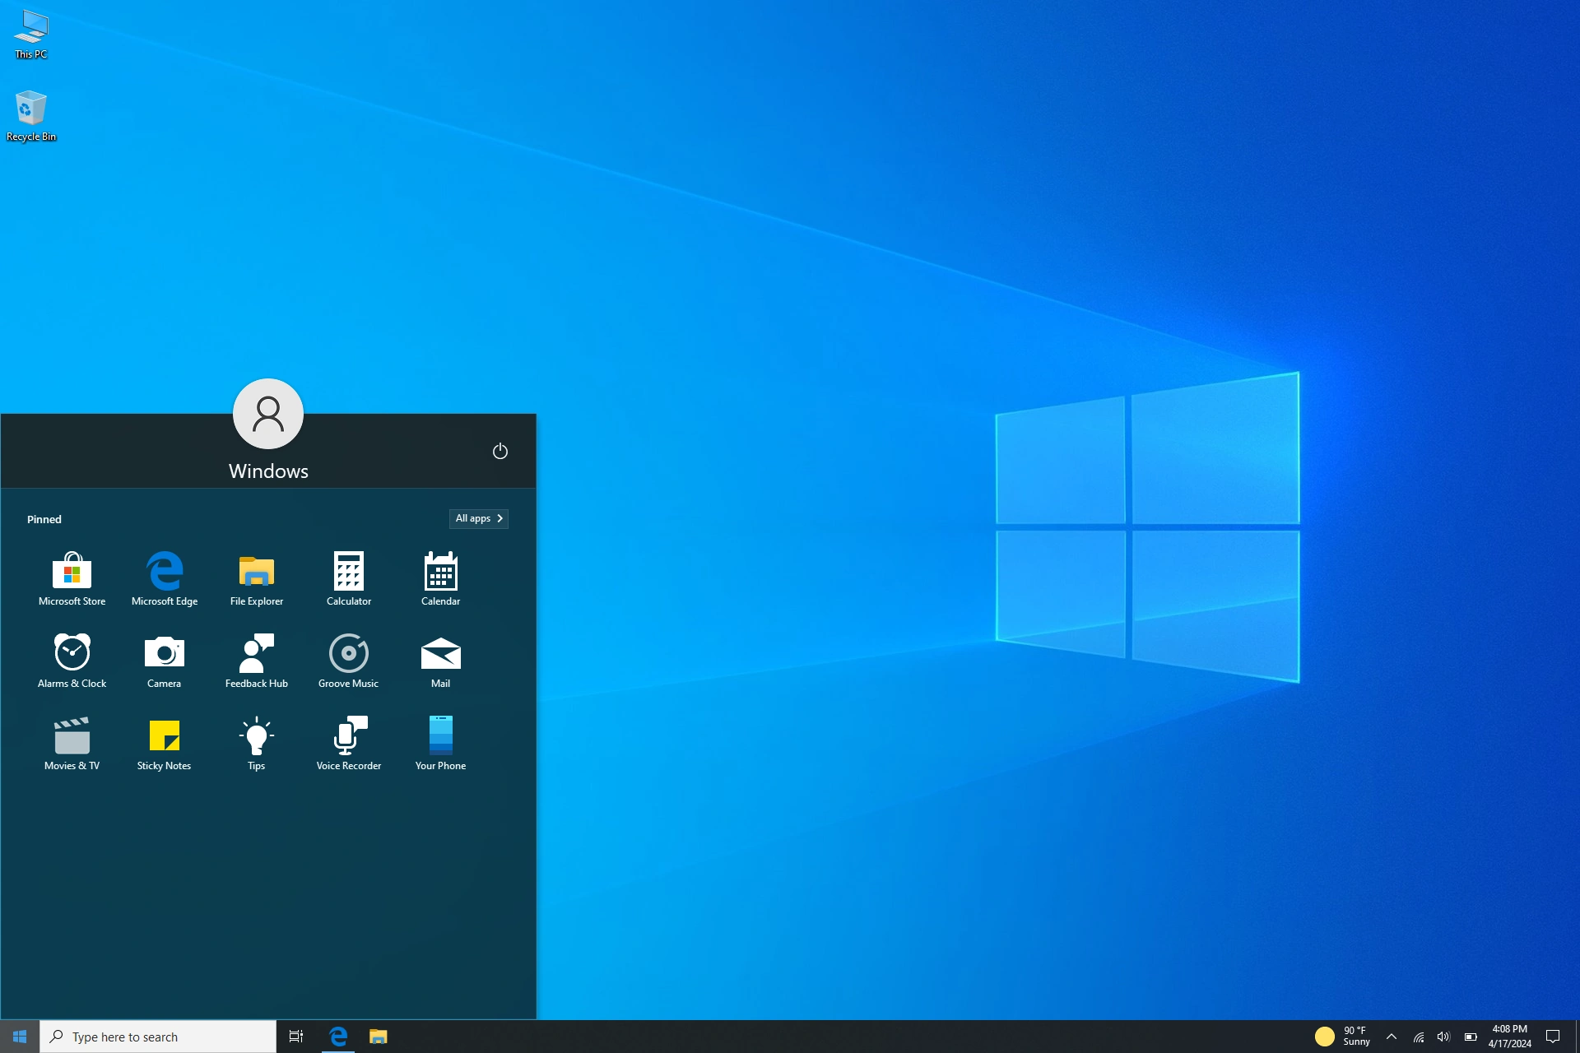Launch Voice Recorder
Viewport: 1580px width, 1053px height.
point(348,743)
